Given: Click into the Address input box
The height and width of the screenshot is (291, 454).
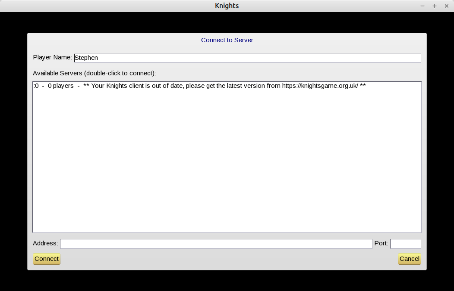Looking at the screenshot, I should tap(216, 244).
